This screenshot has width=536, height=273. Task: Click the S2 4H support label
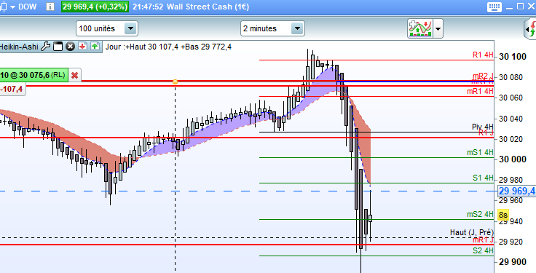click(483, 250)
